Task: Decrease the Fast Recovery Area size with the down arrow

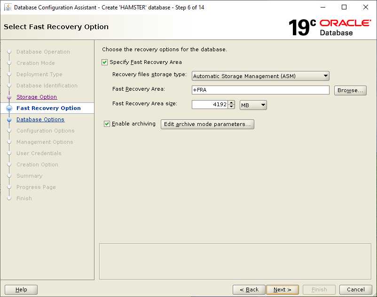Action: 231,107
